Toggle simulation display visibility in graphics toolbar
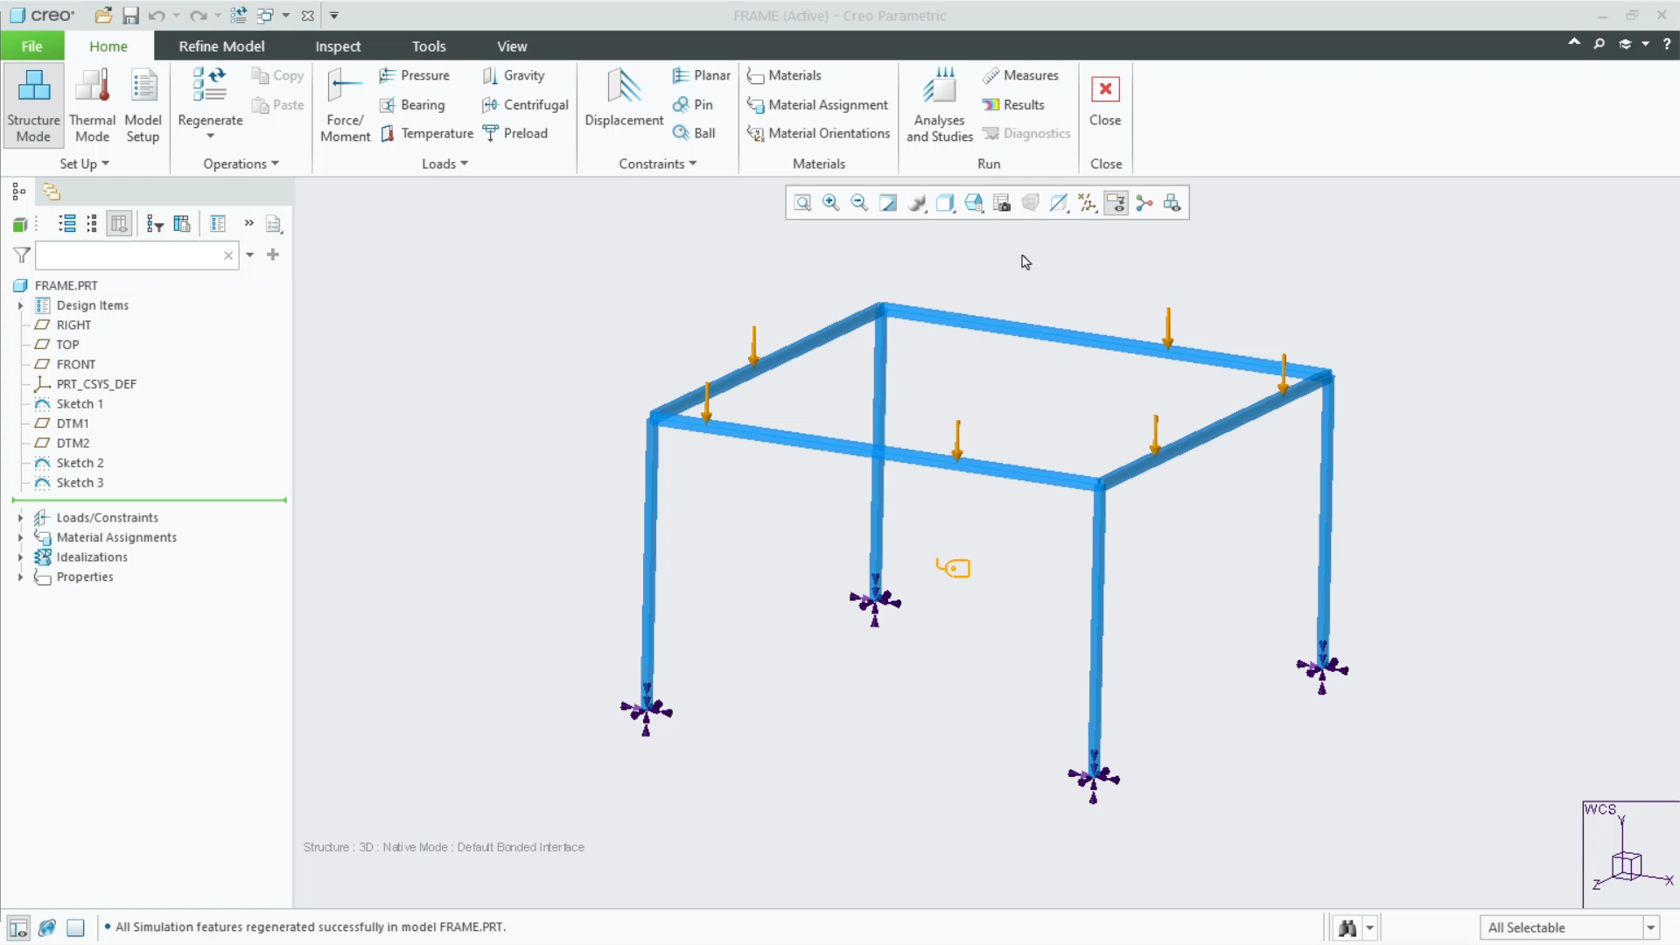Screen dimensions: 1680x945 1116,202
